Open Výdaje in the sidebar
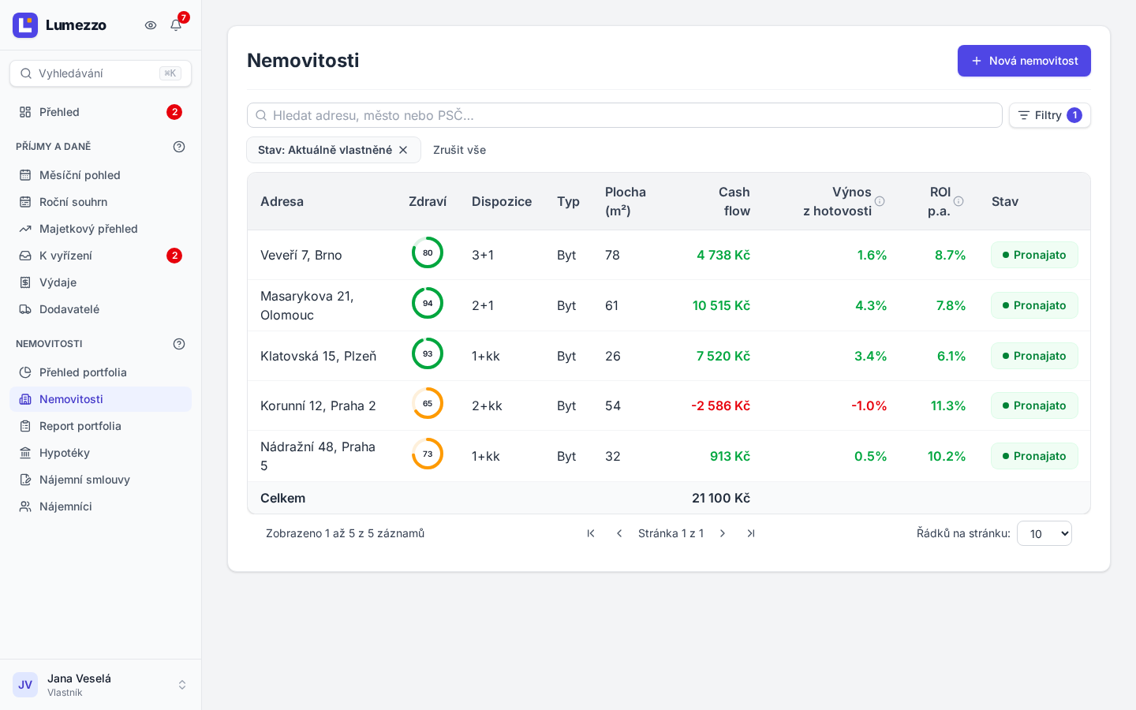This screenshot has width=1136, height=710. (100, 282)
